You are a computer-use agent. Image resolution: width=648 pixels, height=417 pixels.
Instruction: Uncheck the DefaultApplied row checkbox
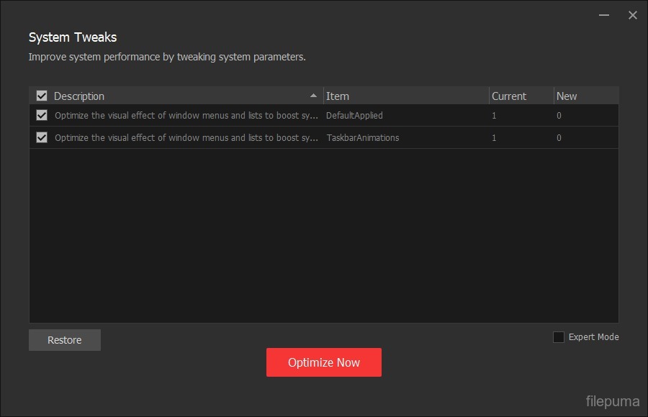click(42, 115)
